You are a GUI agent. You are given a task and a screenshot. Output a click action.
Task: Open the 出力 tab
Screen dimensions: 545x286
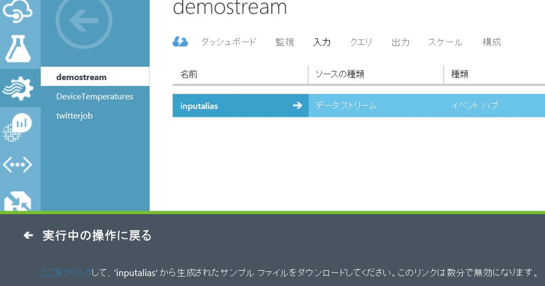tap(401, 42)
